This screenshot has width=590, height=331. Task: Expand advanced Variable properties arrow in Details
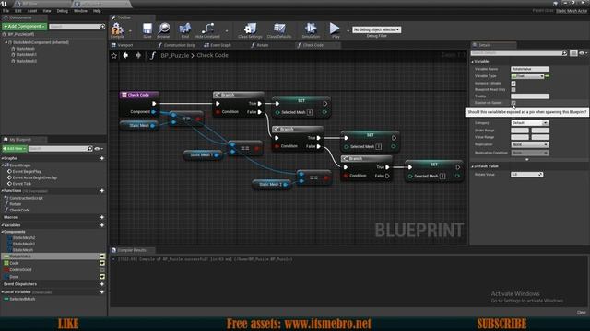click(526, 159)
